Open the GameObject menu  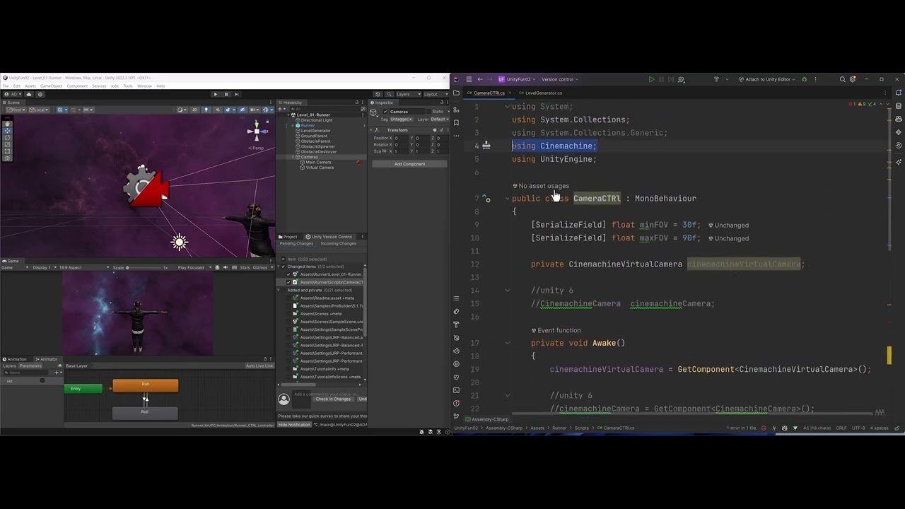pyautogui.click(x=51, y=86)
